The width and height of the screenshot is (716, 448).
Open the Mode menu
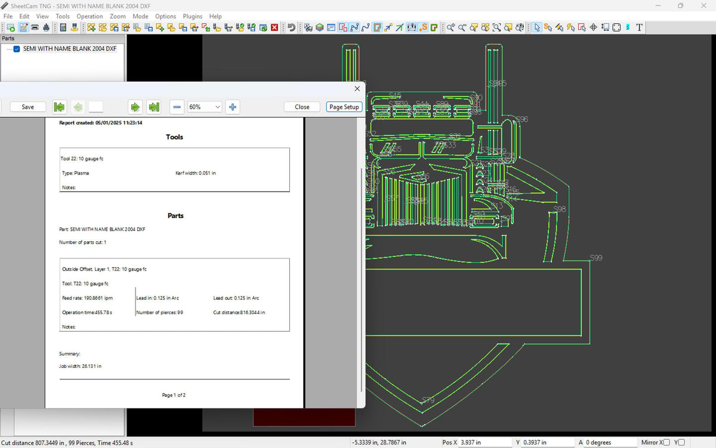click(x=141, y=16)
